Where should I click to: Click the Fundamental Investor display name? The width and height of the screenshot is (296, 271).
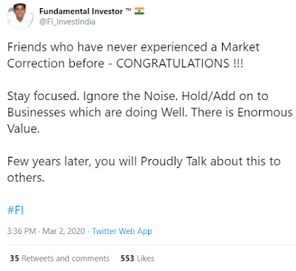tap(81, 11)
